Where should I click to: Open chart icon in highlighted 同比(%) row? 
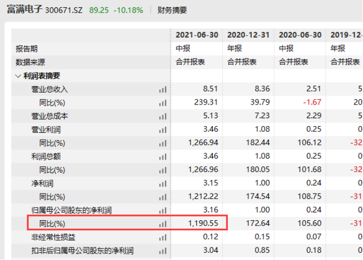pos(163,224)
